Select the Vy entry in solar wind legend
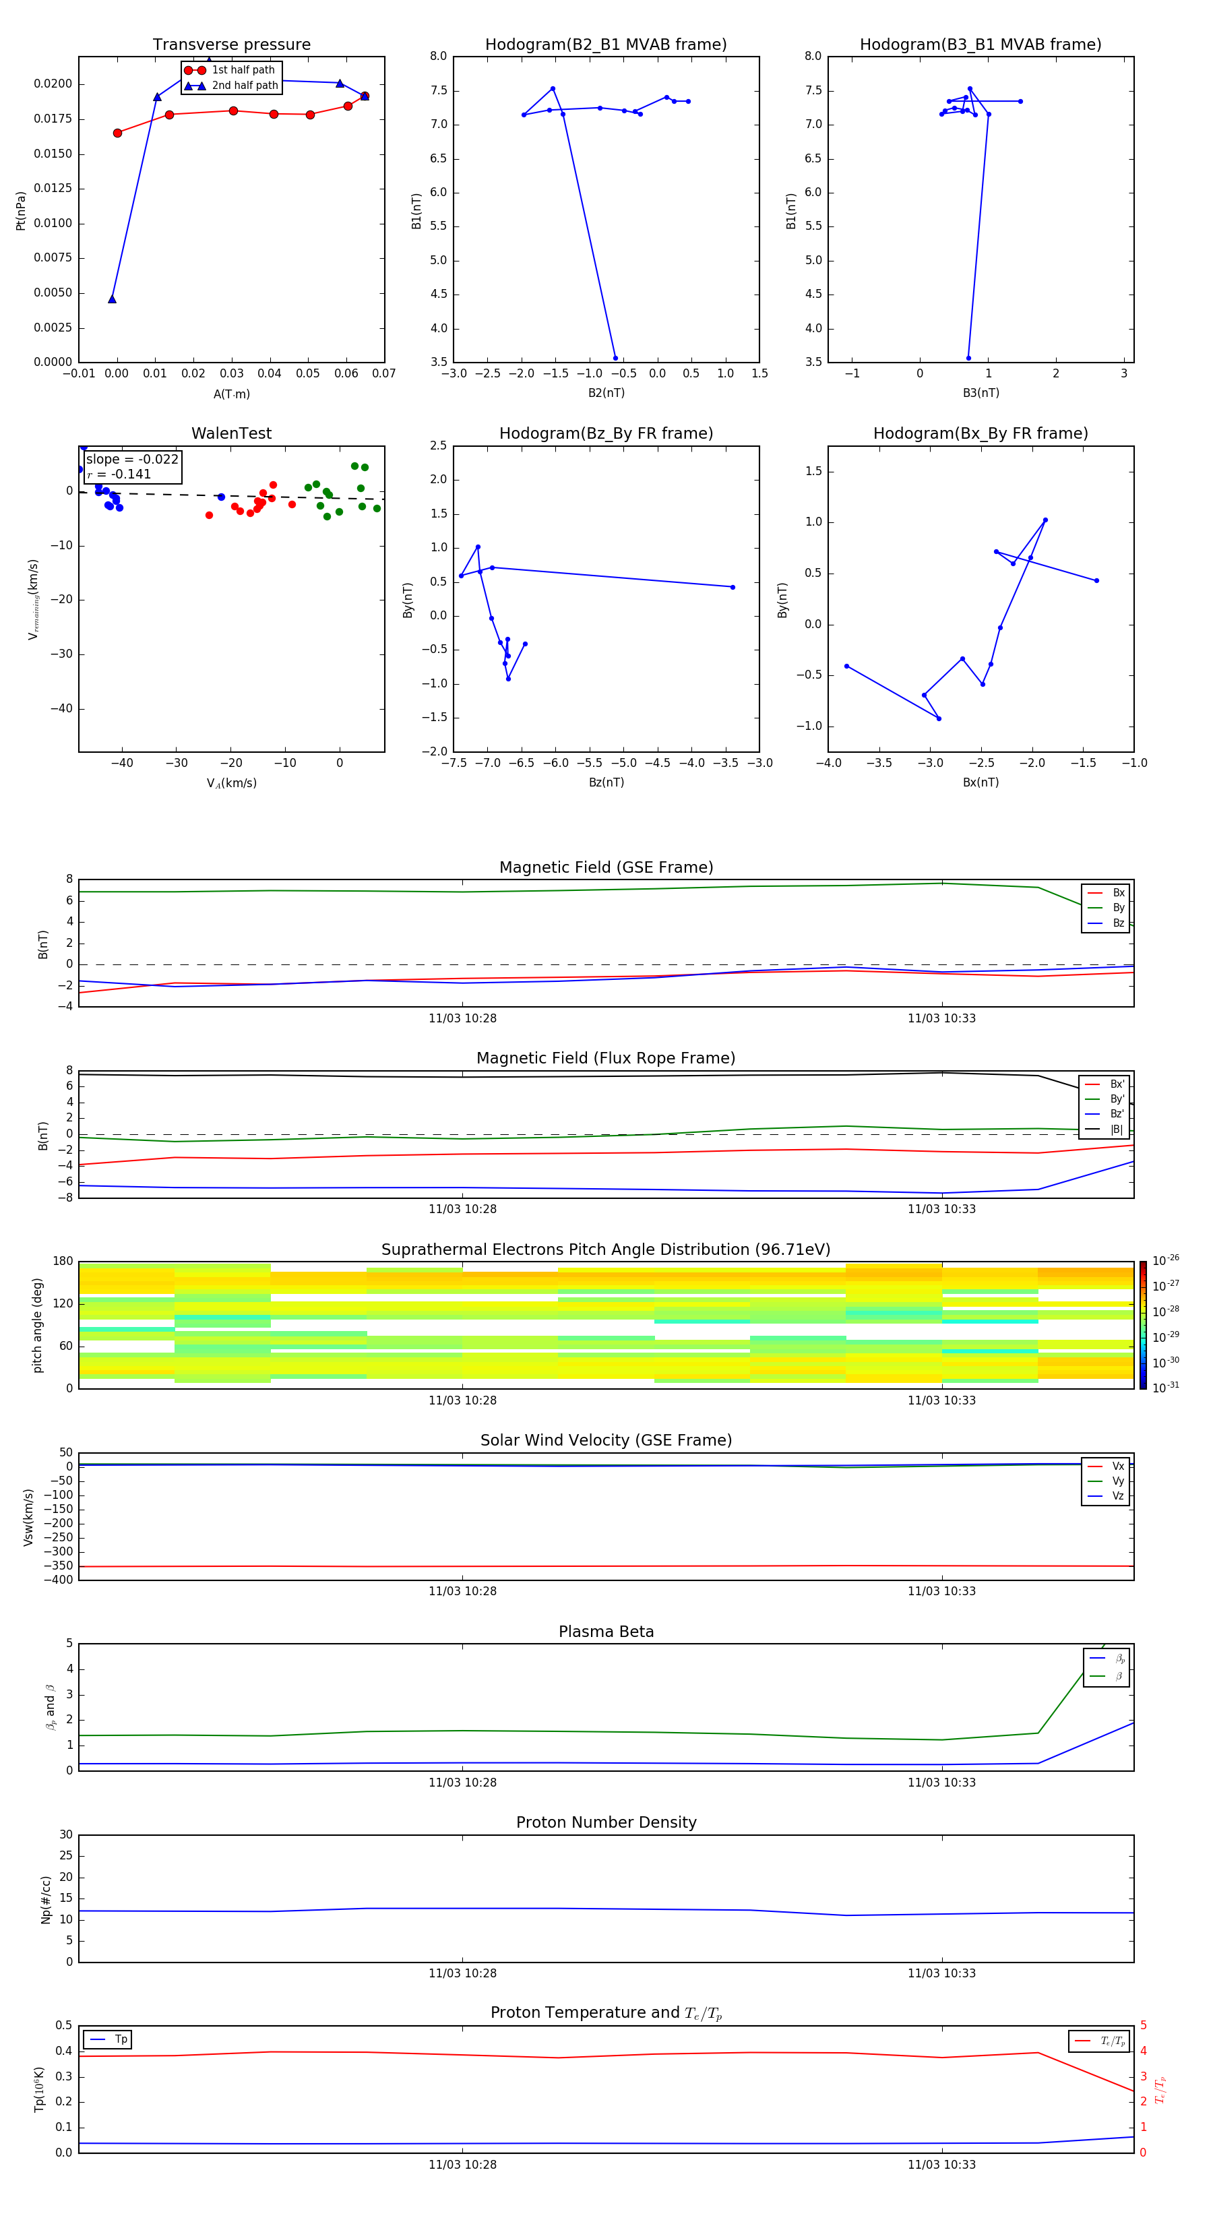1213x2224 pixels. [1106, 1481]
